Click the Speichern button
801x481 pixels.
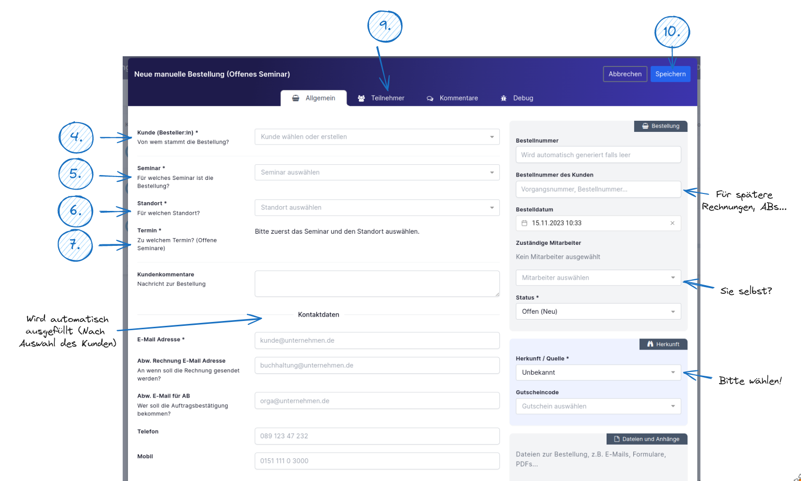pyautogui.click(x=670, y=74)
